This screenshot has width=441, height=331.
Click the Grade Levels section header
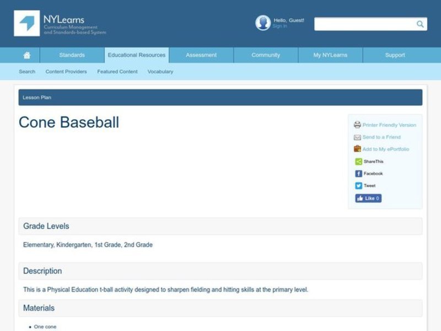[x=46, y=226]
